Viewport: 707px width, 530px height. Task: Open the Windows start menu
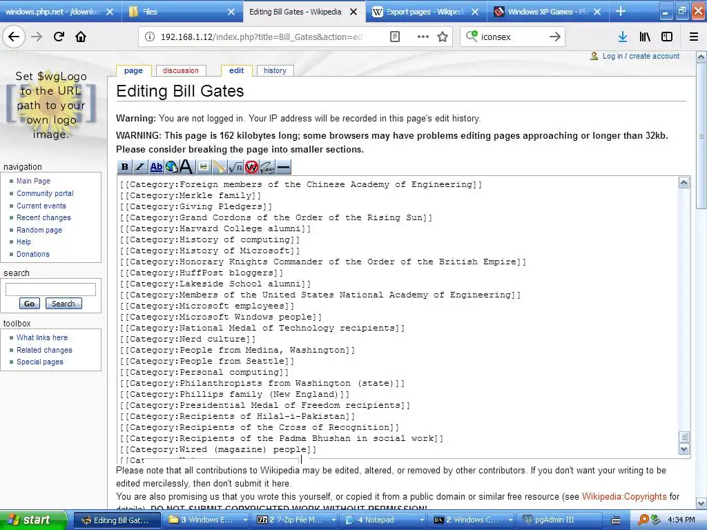(x=33, y=520)
